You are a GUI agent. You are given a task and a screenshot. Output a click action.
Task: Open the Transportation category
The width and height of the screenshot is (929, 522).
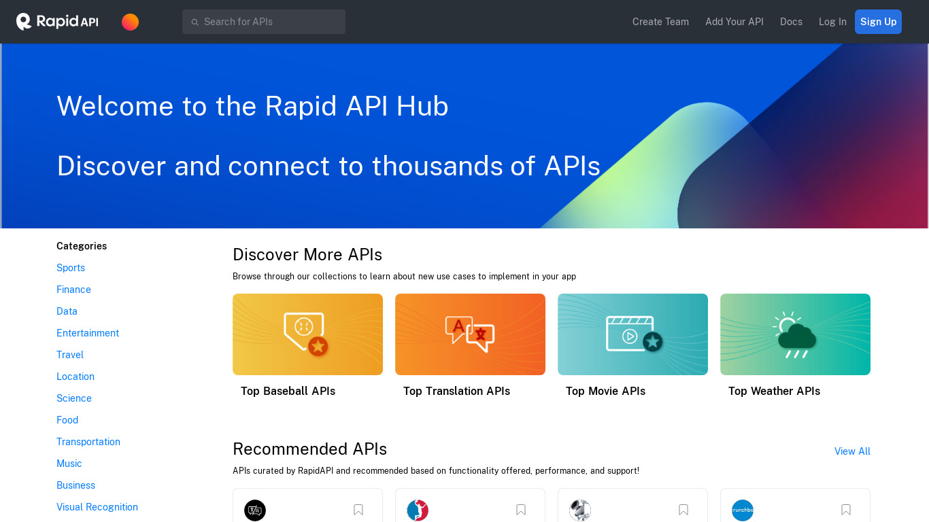tap(88, 442)
